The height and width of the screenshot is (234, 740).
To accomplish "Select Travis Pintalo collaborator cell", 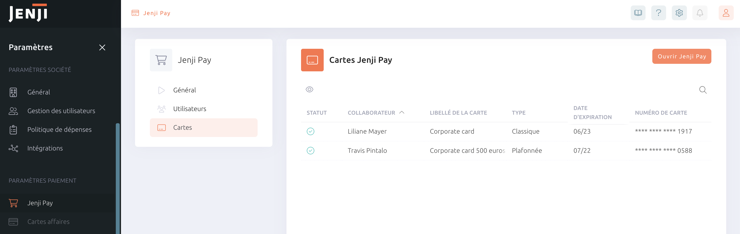I will coord(367,151).
